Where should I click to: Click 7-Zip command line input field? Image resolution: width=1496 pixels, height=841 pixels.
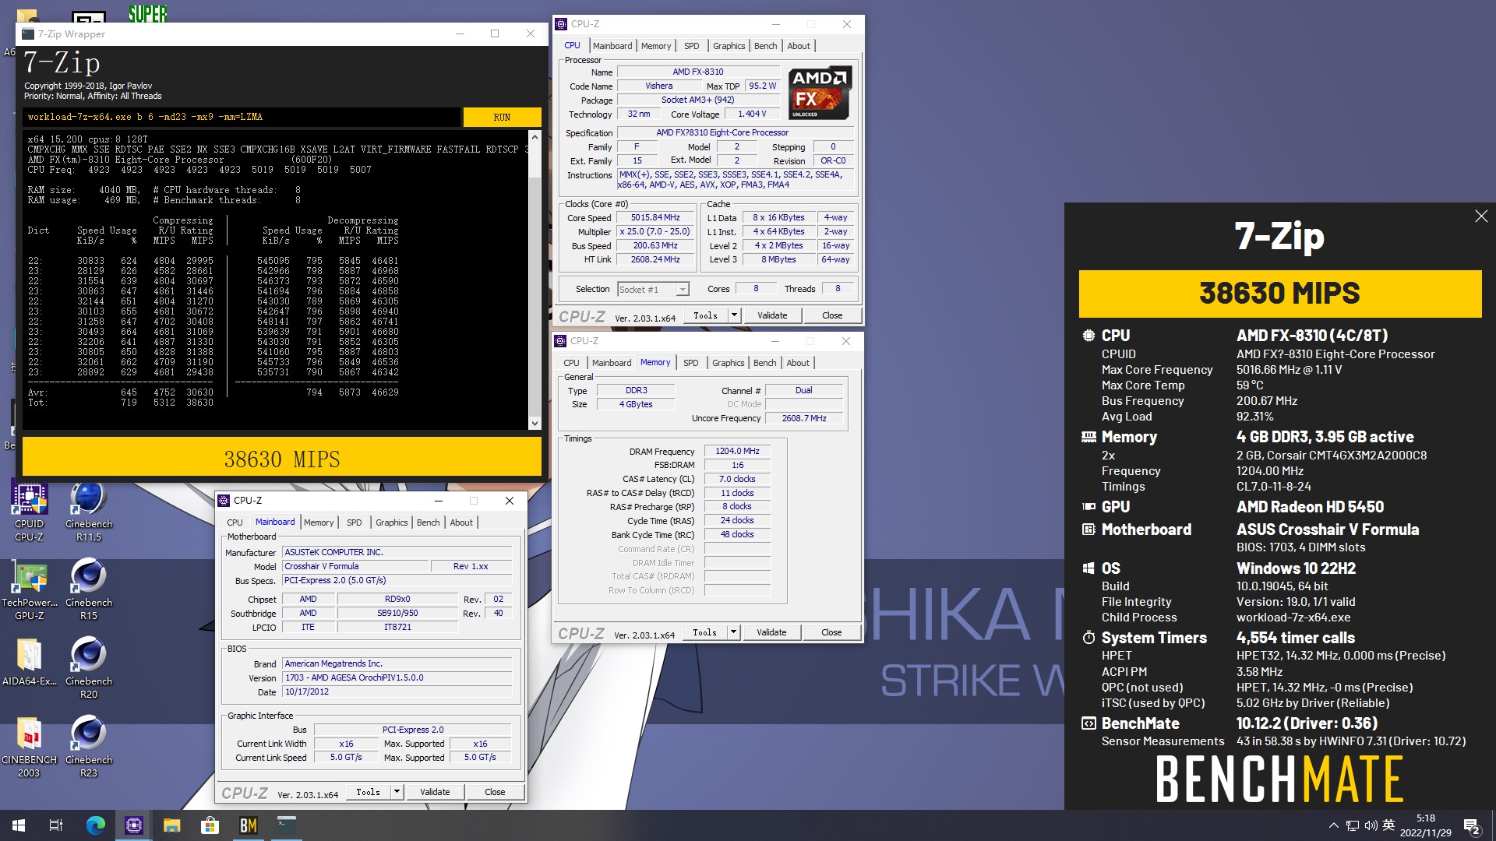point(242,117)
